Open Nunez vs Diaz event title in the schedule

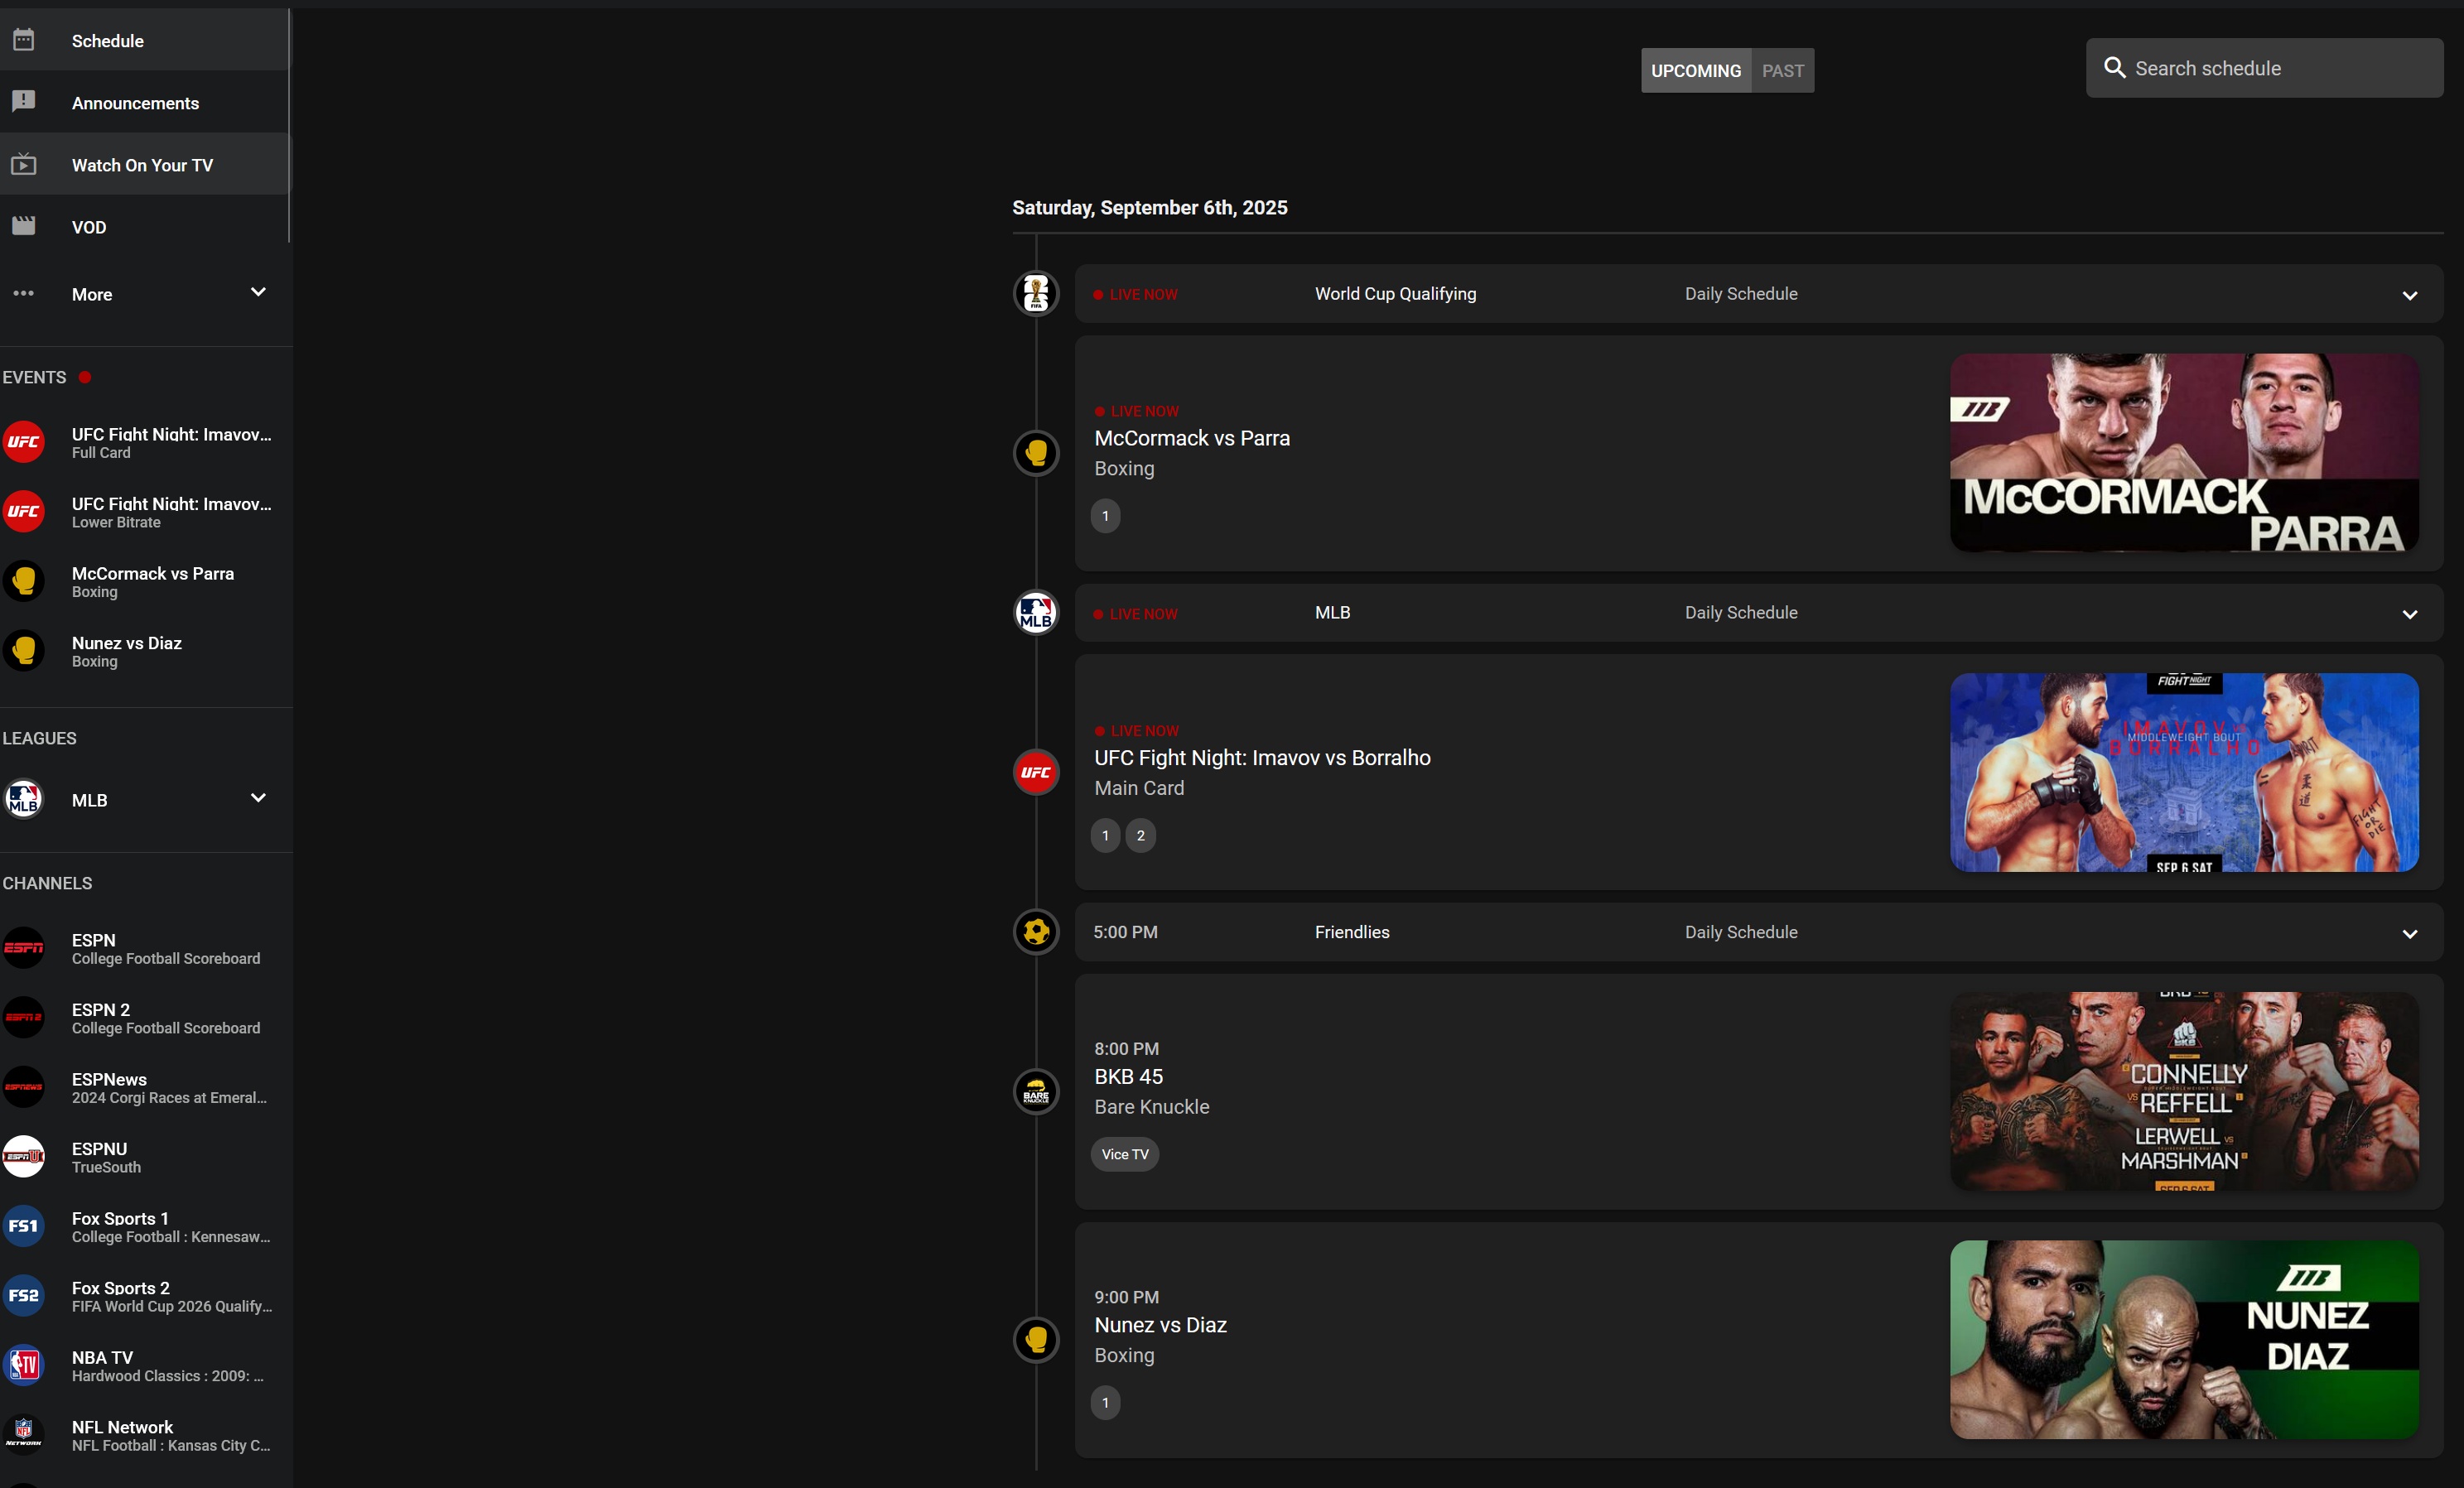1160,1324
